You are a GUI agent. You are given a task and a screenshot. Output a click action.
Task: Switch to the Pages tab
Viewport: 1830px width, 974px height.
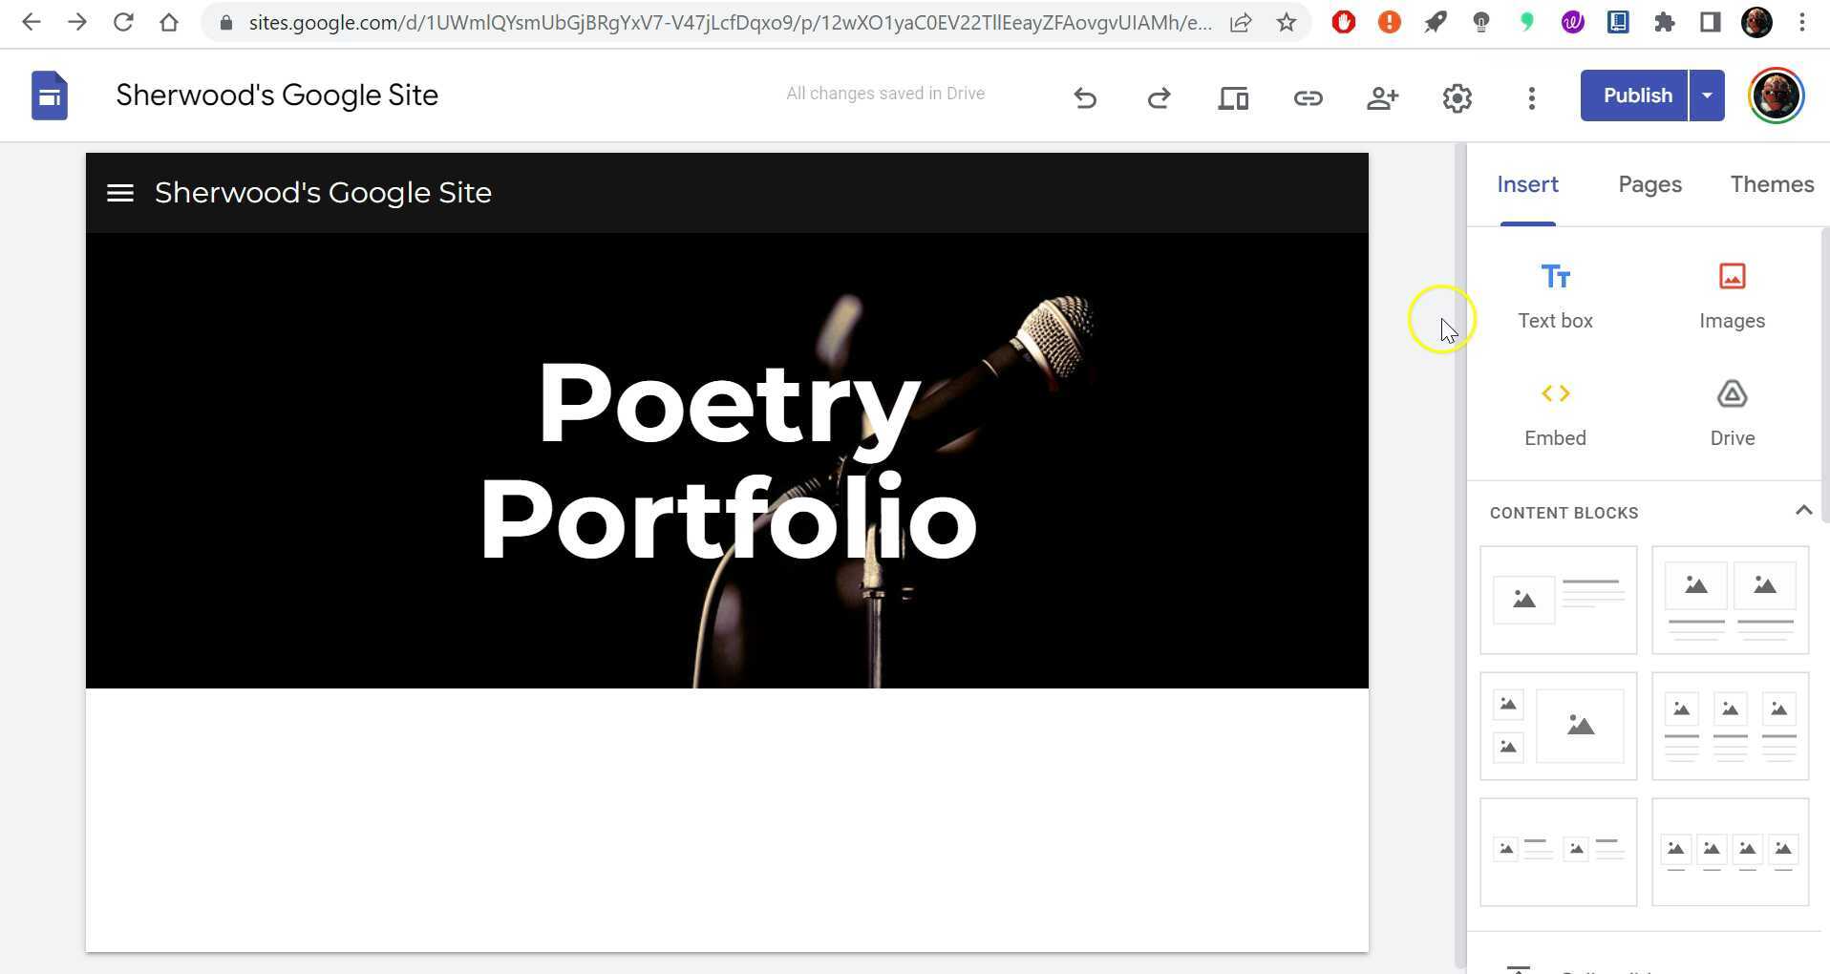[1649, 184]
